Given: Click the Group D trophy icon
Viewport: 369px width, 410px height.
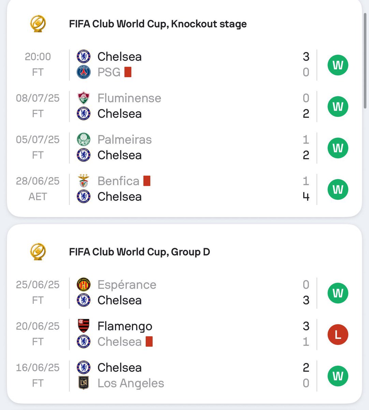Looking at the screenshot, I should coord(38,251).
